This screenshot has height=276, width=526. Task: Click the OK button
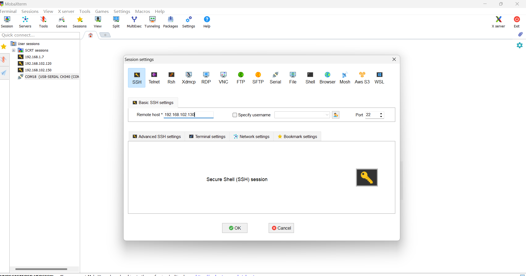point(234,228)
